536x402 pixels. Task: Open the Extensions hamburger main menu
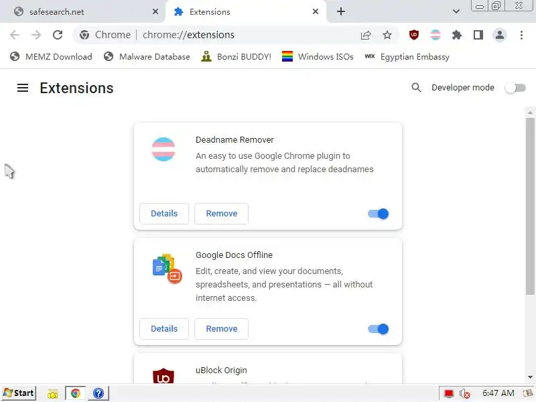(23, 88)
